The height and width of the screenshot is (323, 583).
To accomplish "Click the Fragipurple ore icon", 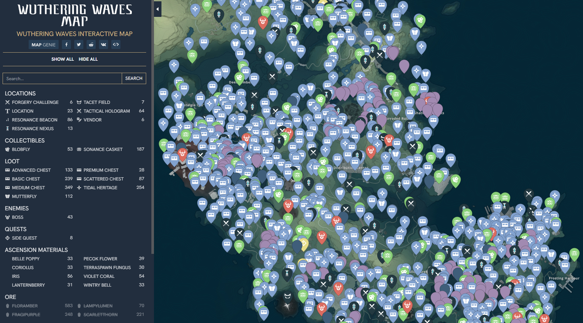I will [x=7, y=315].
